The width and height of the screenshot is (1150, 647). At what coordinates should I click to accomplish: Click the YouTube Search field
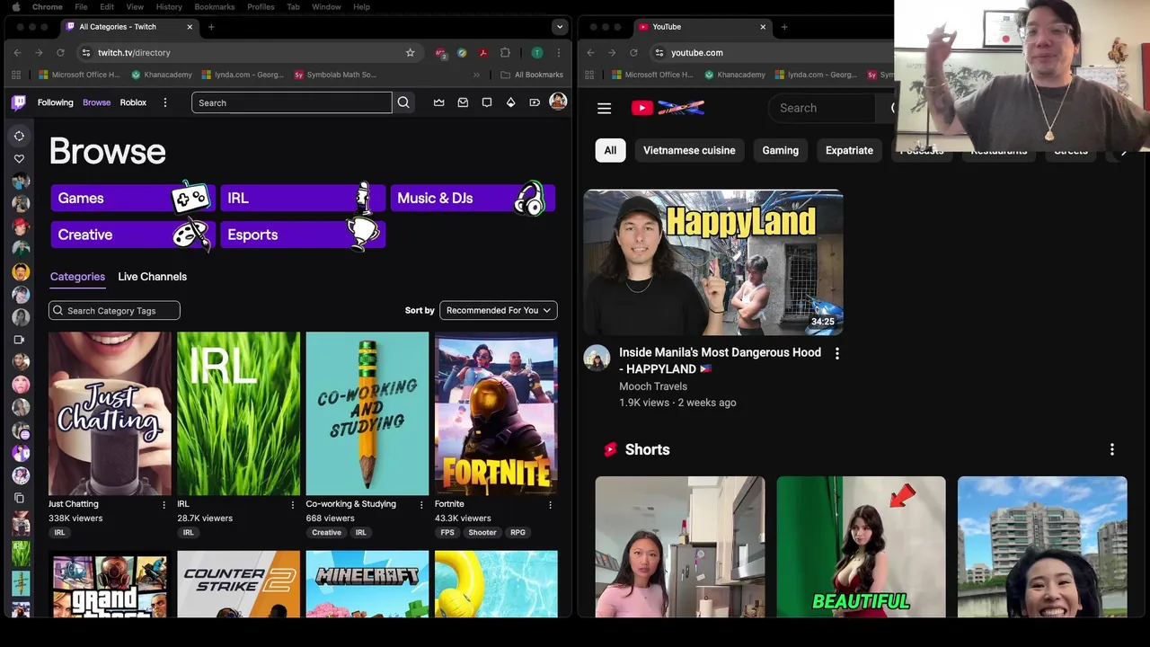coord(822,108)
